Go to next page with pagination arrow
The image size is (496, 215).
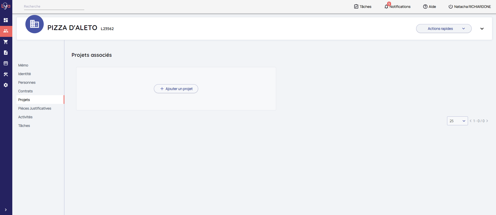[x=487, y=121]
